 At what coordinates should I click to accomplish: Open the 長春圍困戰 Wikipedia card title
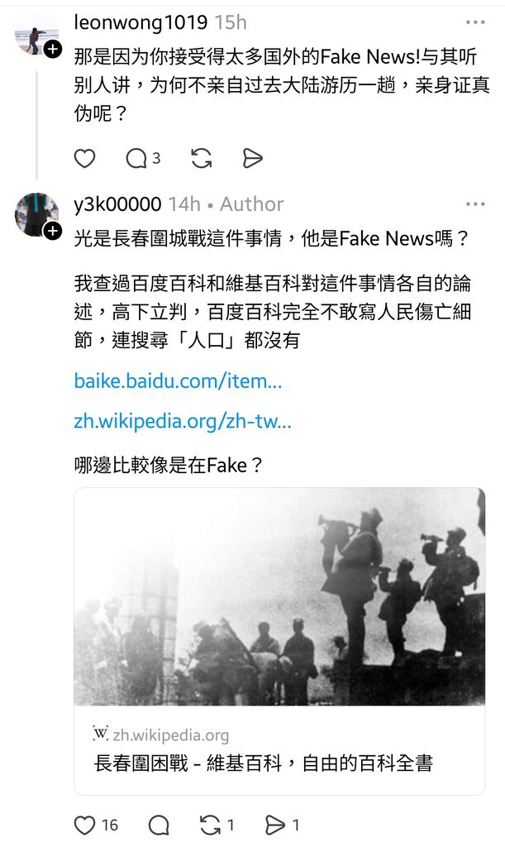point(264,763)
